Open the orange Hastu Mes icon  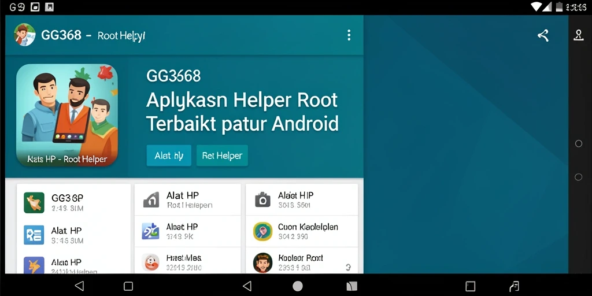(150, 262)
